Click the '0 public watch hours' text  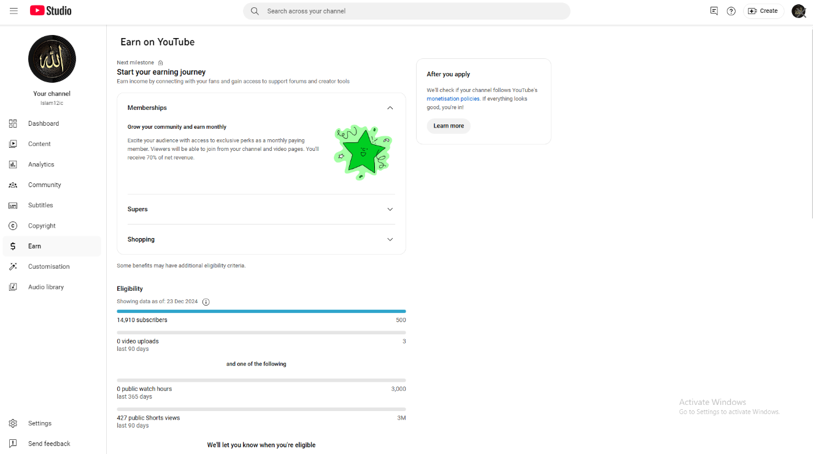click(145, 389)
